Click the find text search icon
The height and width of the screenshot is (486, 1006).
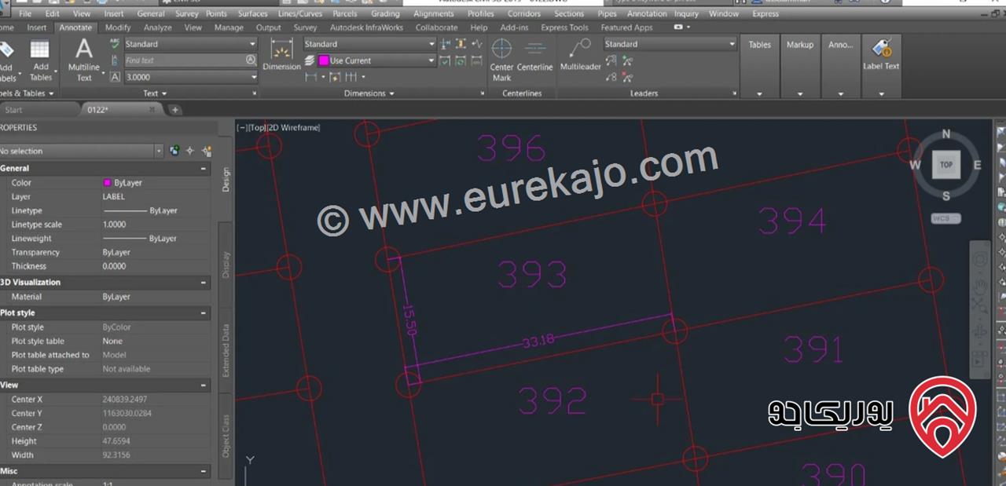(x=251, y=60)
